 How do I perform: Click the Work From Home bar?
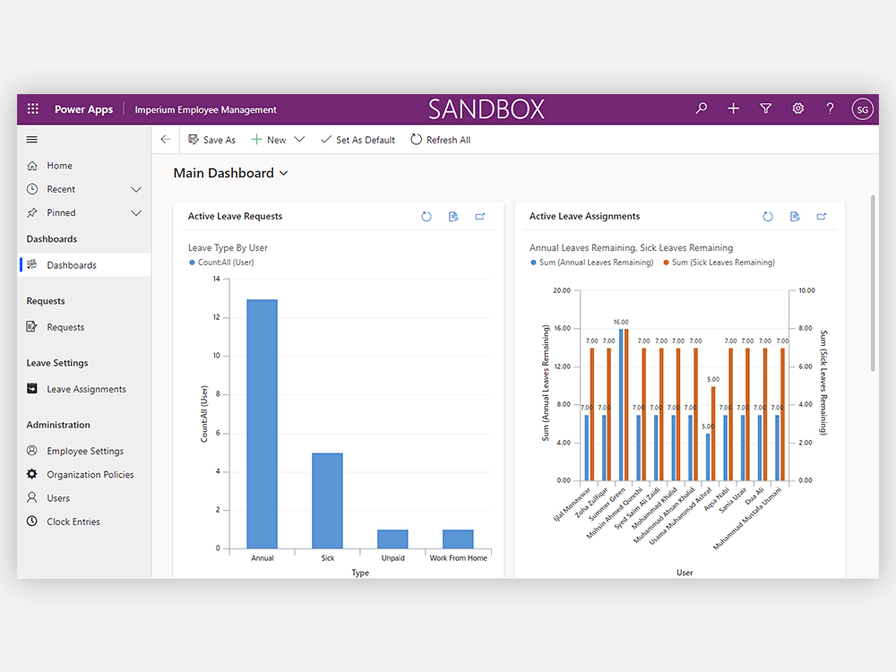pos(458,539)
